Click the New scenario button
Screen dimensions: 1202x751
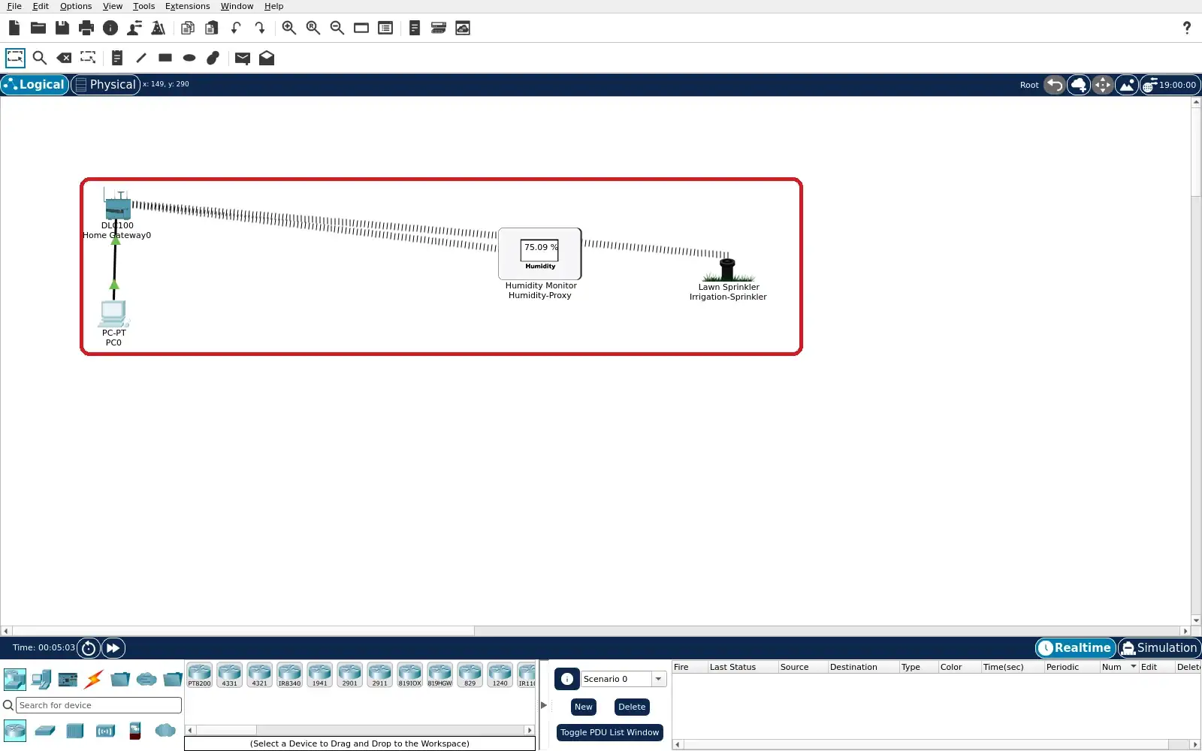point(584,707)
